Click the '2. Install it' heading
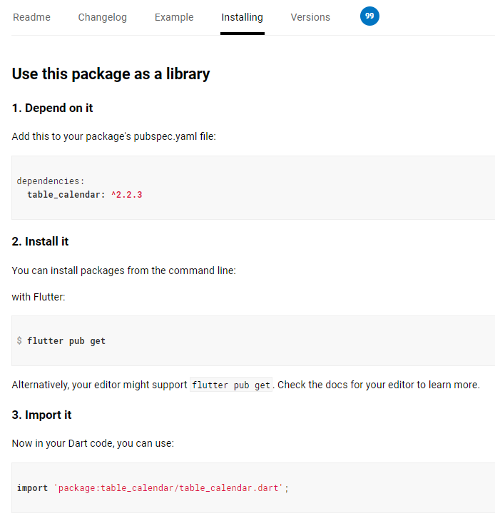495x531 pixels. pos(40,241)
